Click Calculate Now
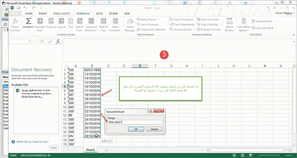The image size is (297, 158). pos(262,21)
